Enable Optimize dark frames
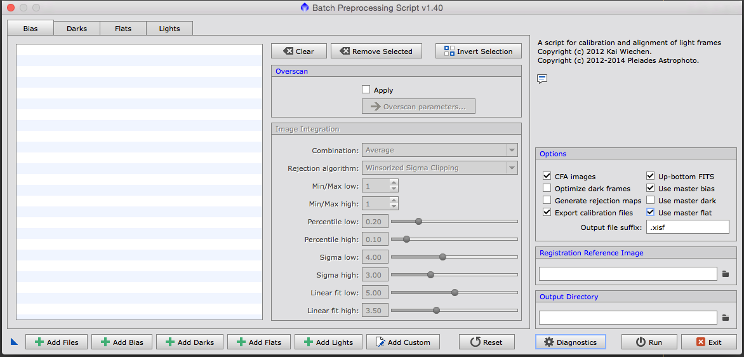 (x=547, y=189)
